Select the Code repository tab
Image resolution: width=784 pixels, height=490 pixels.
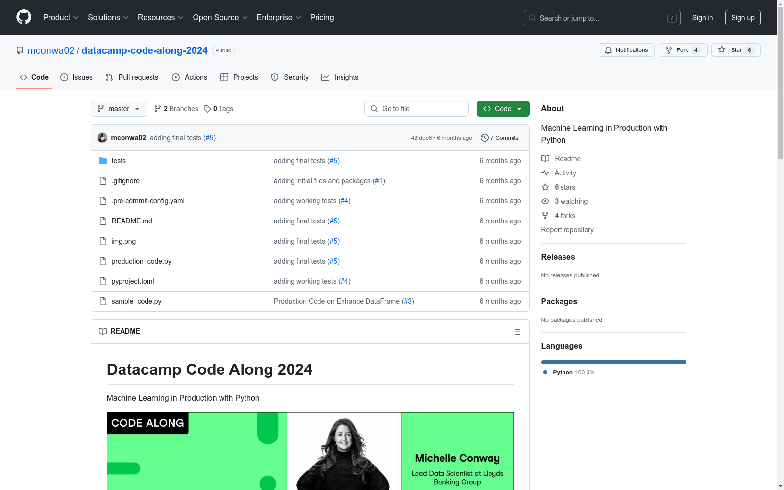34,77
